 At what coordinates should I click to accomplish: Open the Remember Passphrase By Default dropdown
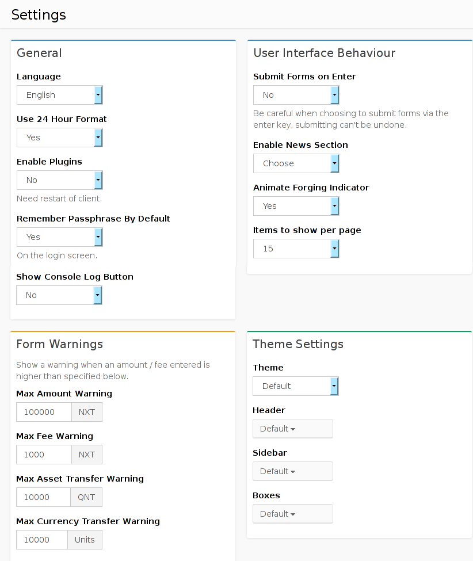[60, 237]
